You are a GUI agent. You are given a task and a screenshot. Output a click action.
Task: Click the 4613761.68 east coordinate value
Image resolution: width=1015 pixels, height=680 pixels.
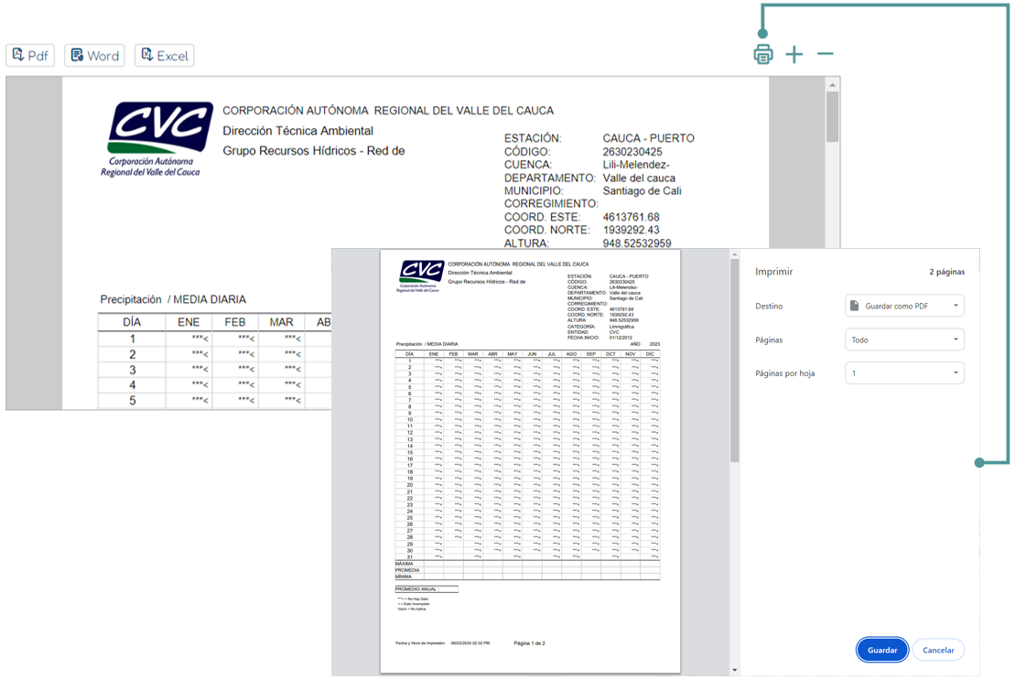click(x=632, y=218)
